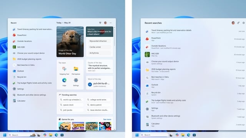
Task: Search trending topic danica patrick
Action: point(98,105)
